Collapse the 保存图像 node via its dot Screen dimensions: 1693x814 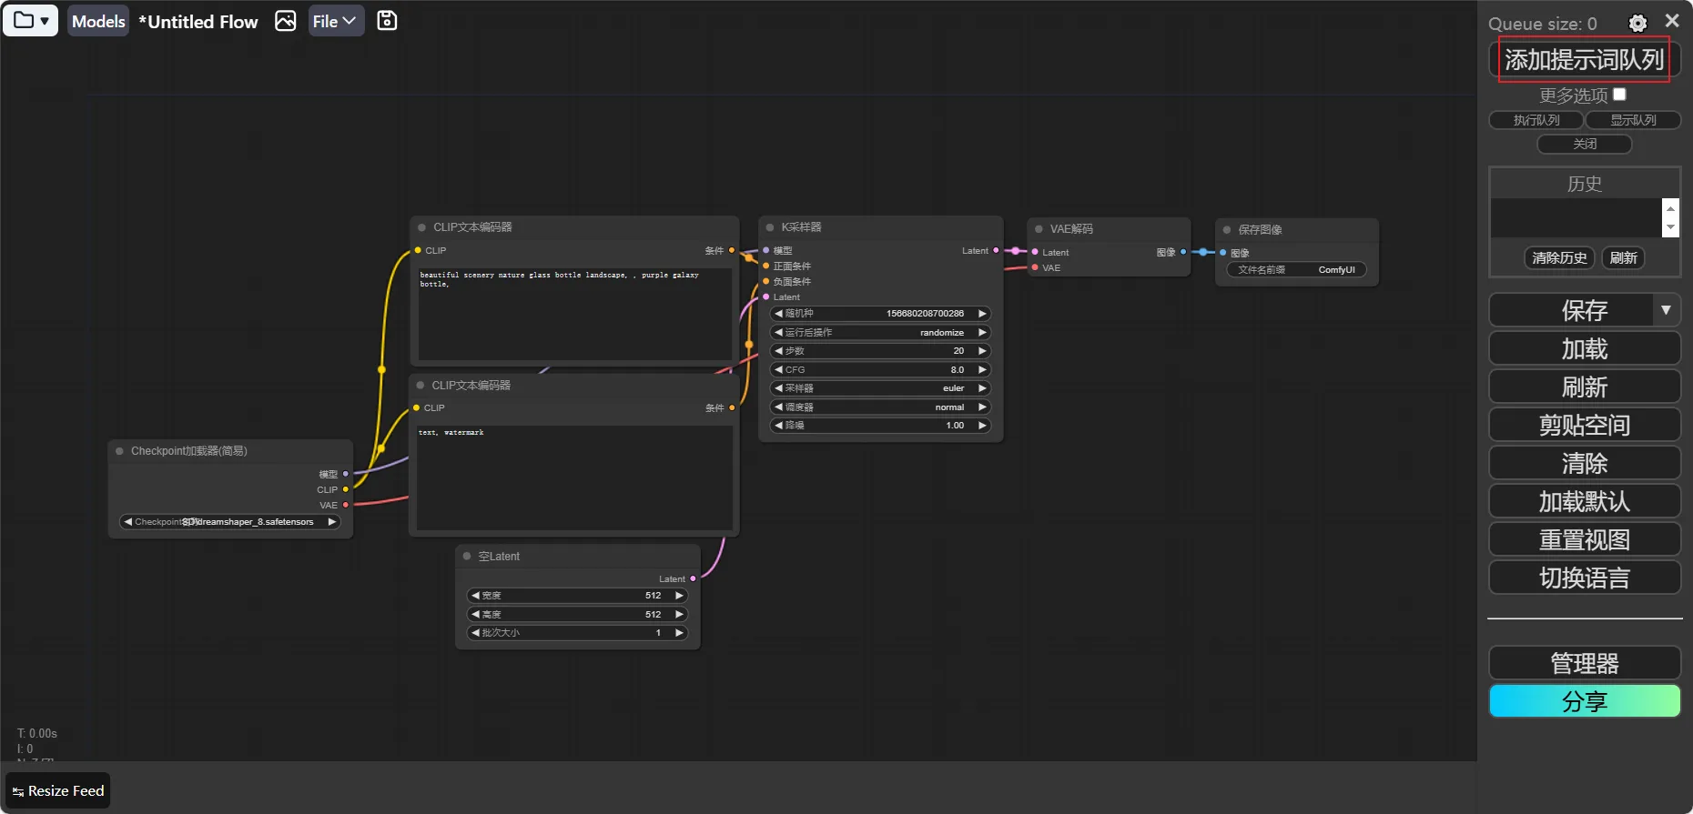click(x=1227, y=230)
